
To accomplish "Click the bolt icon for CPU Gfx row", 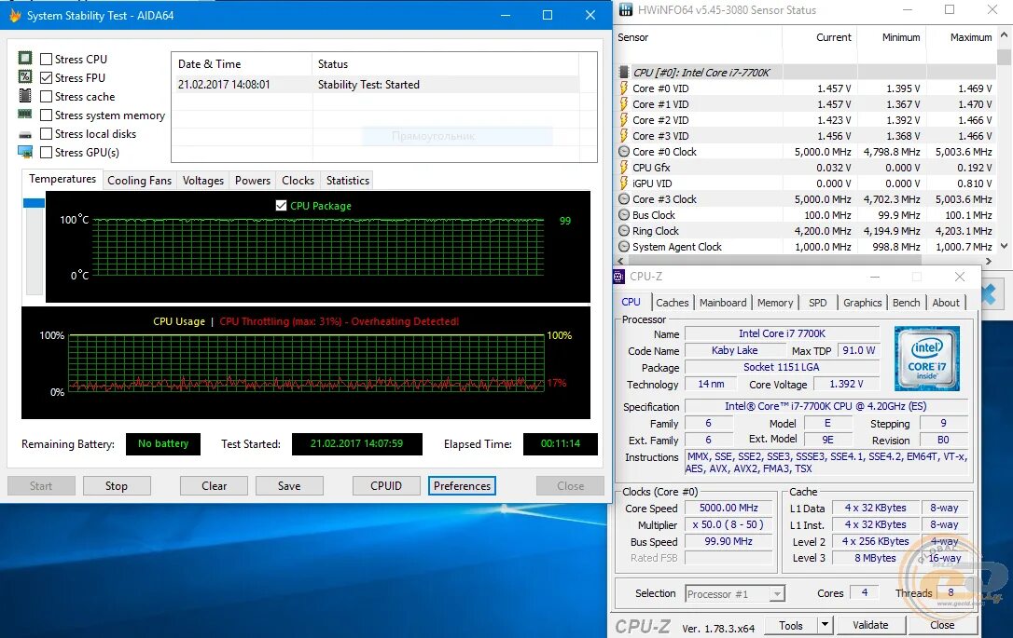I will 623,167.
